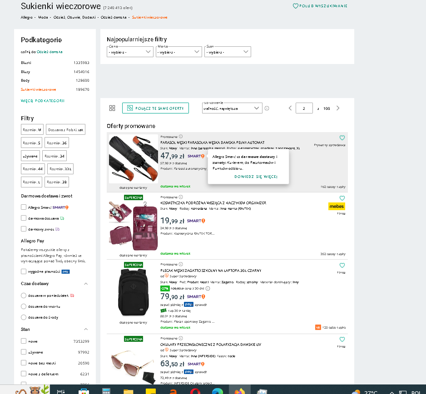Screen dimensions: 426x394
Task: Open the sortowanie dropdown
Action: [232, 108]
